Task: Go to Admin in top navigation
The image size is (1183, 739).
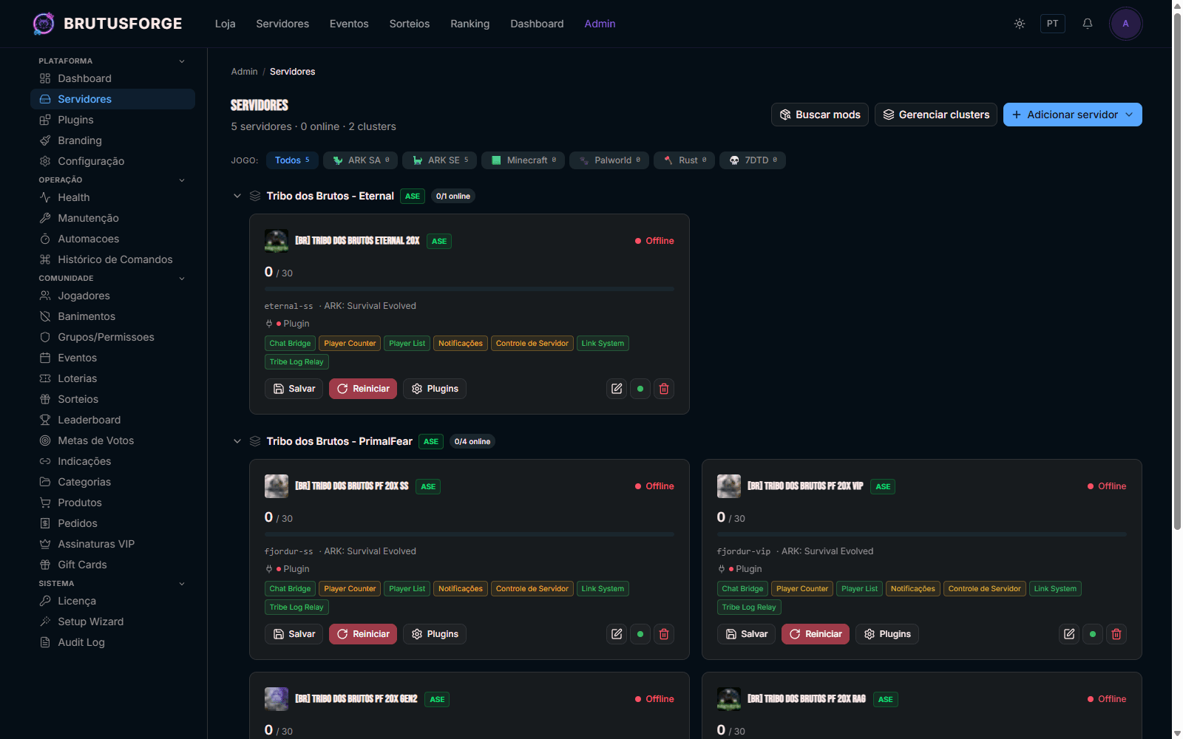Action: click(600, 24)
